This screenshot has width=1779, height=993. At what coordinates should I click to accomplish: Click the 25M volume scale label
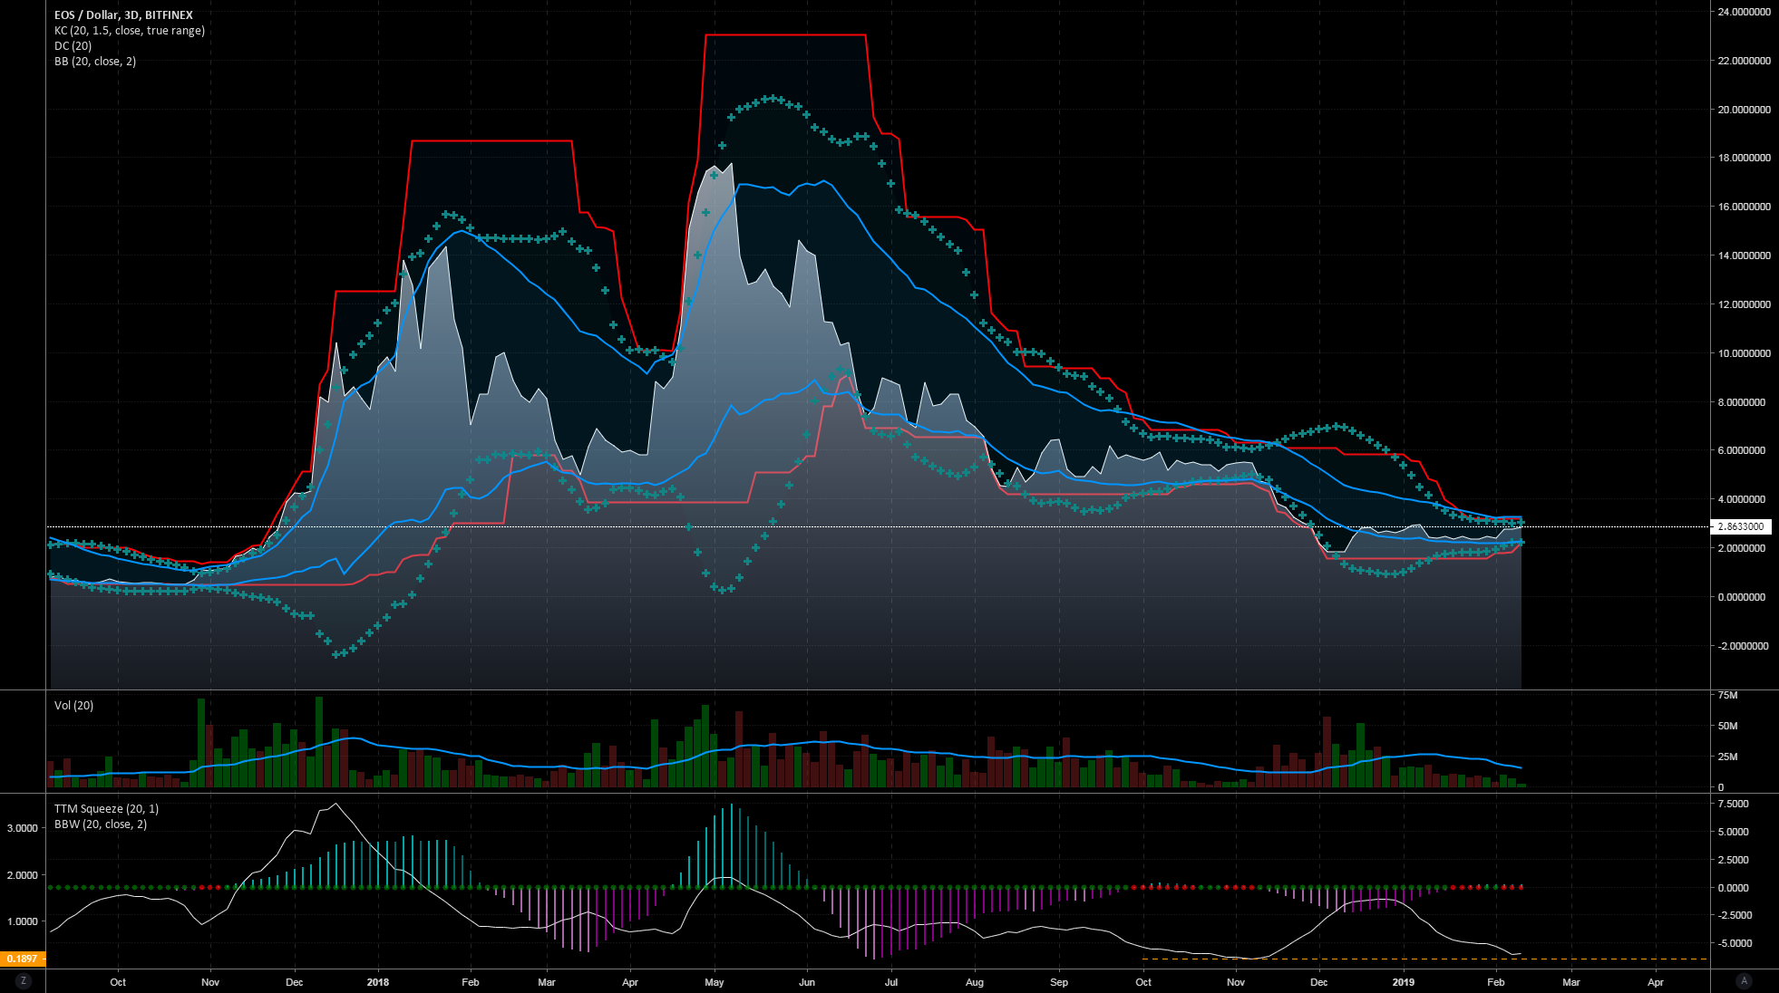click(1728, 757)
